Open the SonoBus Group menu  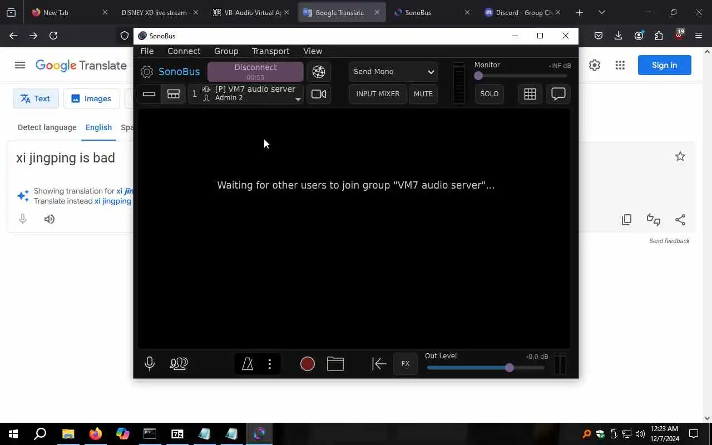226,51
